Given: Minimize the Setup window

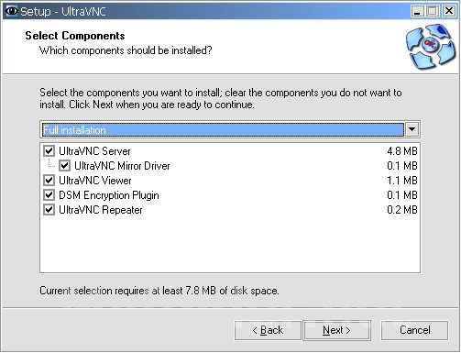Looking at the screenshot, I should click(x=417, y=11).
